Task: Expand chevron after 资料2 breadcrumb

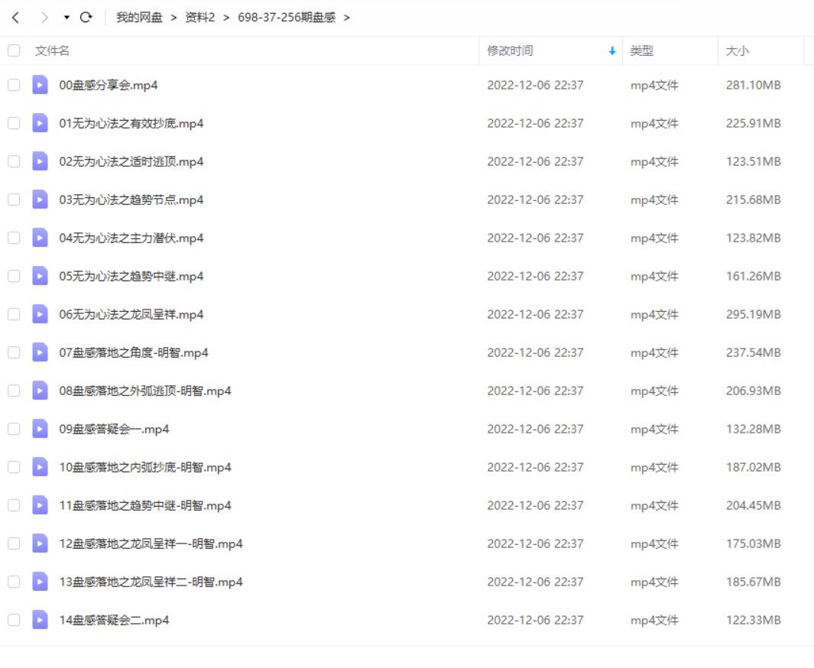Action: [226, 18]
